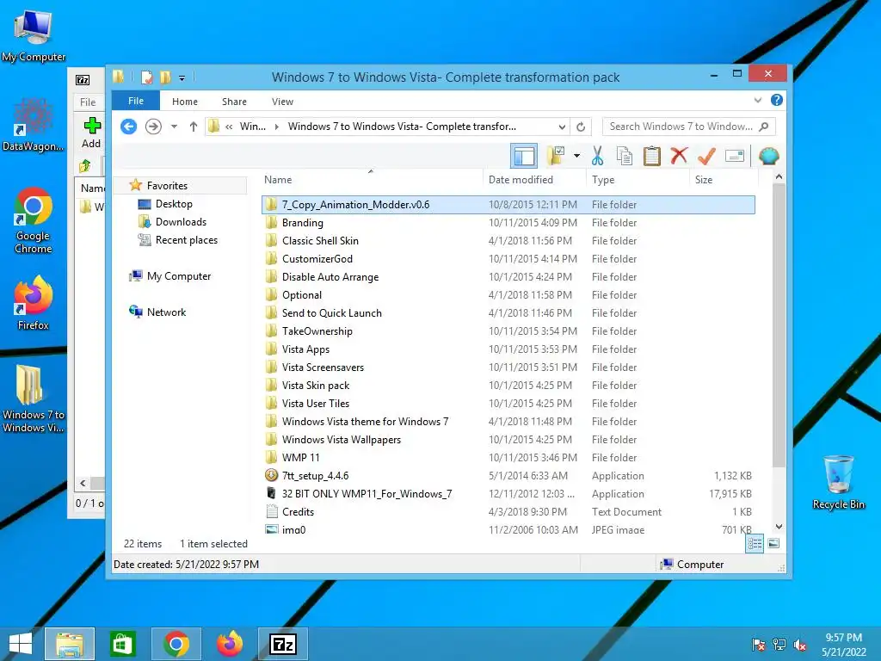The height and width of the screenshot is (661, 881).
Task: Open the Share ribbon tab
Action: [234, 102]
